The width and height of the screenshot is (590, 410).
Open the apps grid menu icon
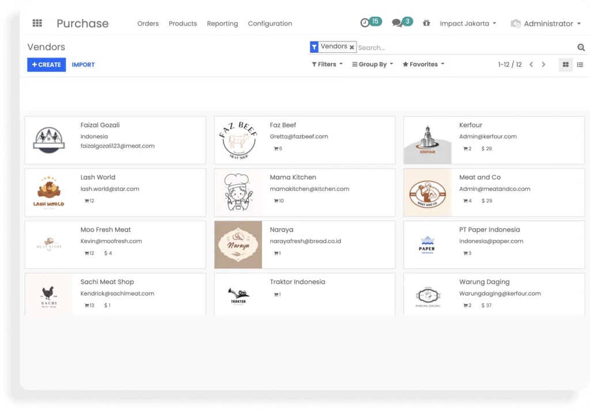[37, 24]
